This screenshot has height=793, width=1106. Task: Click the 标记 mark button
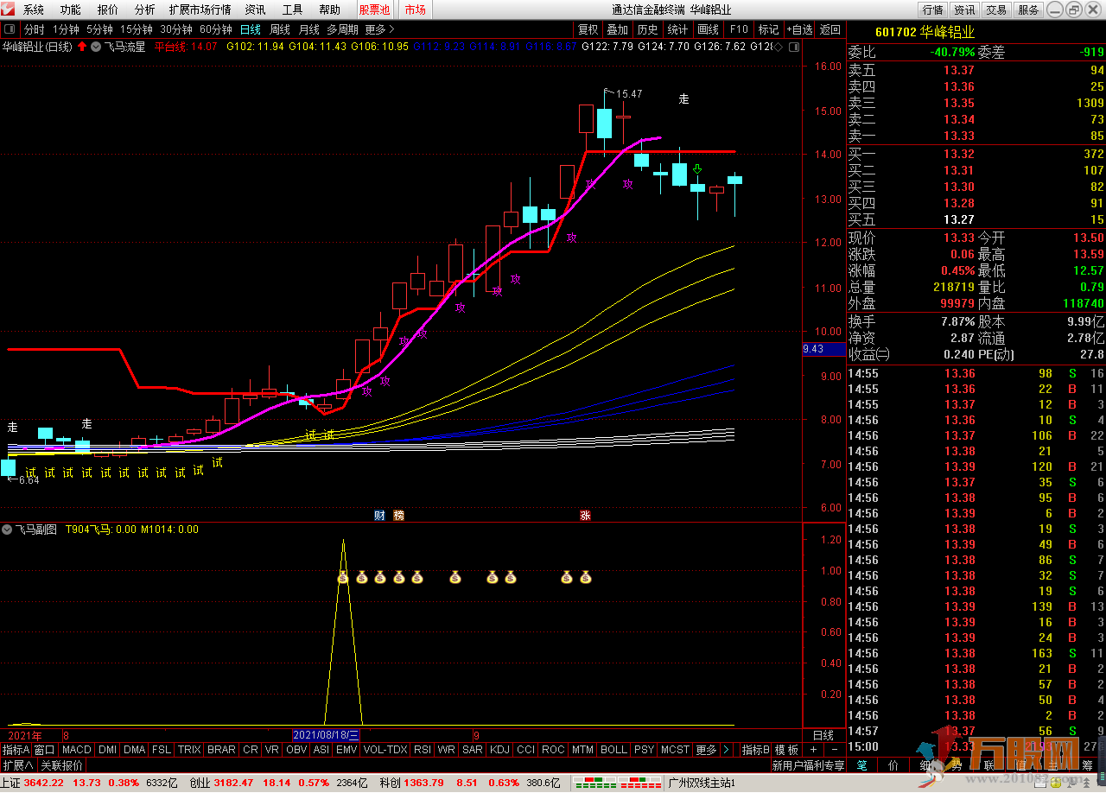click(768, 29)
